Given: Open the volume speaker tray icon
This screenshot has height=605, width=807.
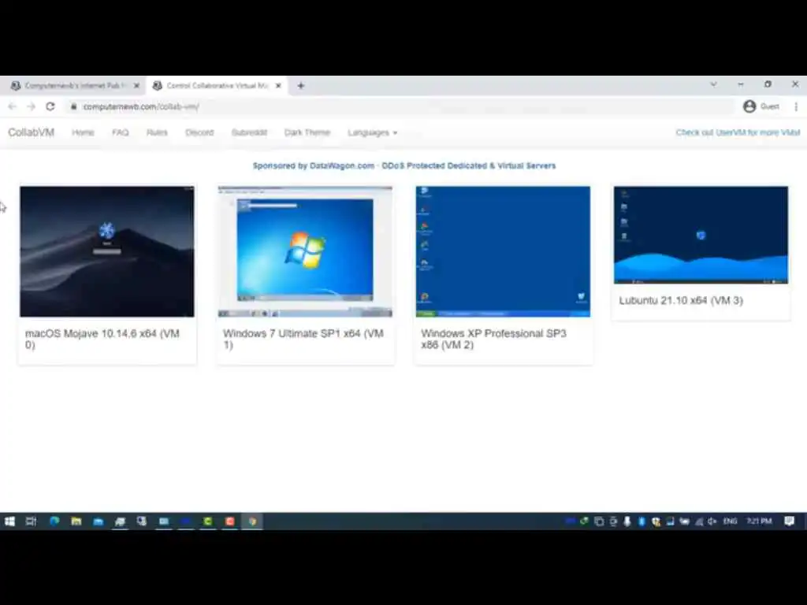Looking at the screenshot, I should pyautogui.click(x=712, y=521).
